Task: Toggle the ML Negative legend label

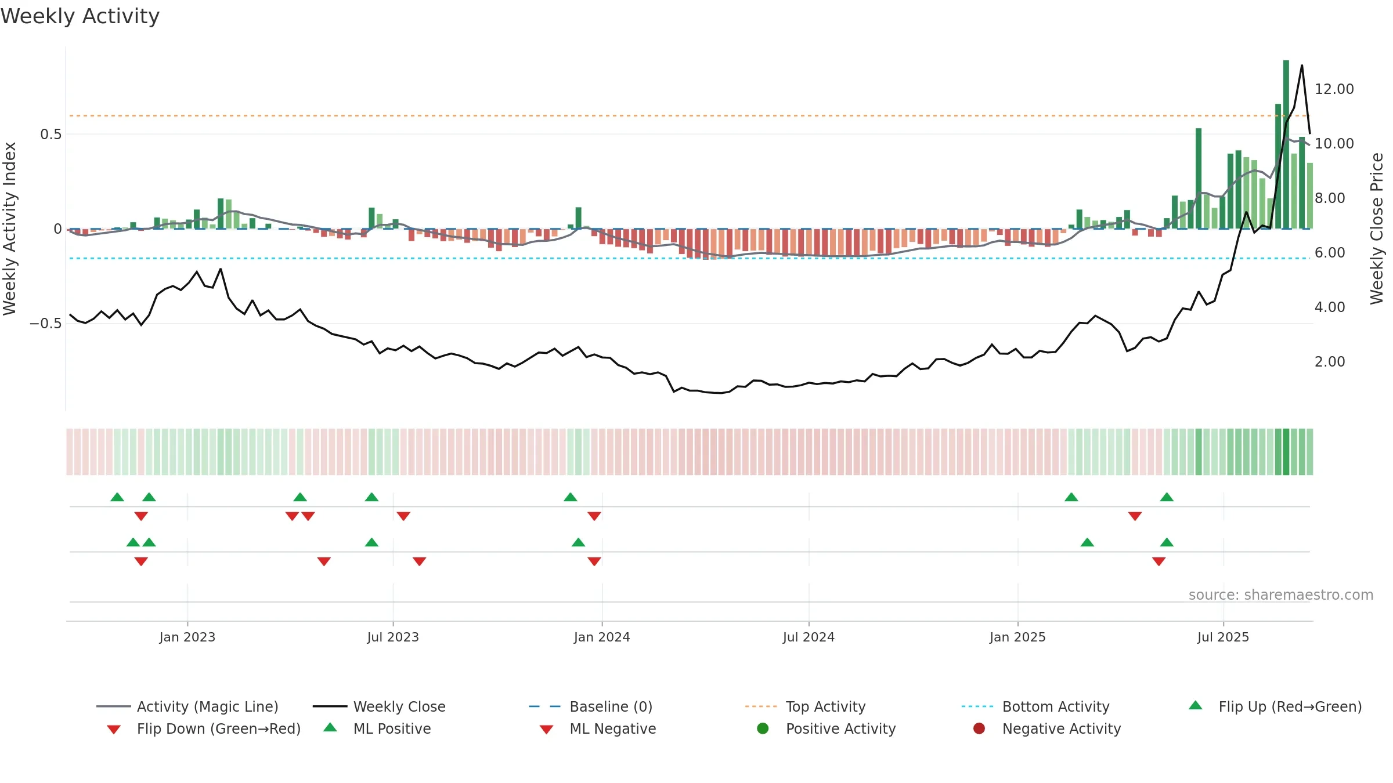Action: (x=613, y=728)
